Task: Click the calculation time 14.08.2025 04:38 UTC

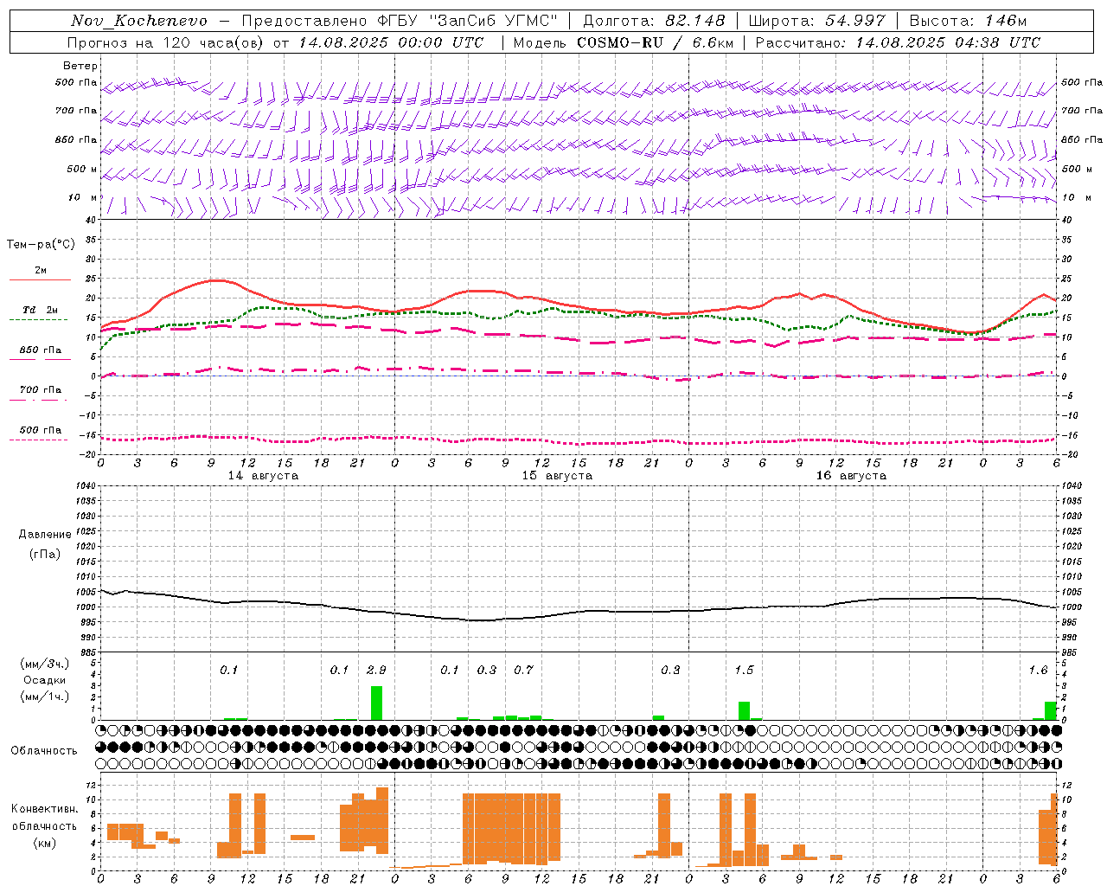Action: coord(948,42)
